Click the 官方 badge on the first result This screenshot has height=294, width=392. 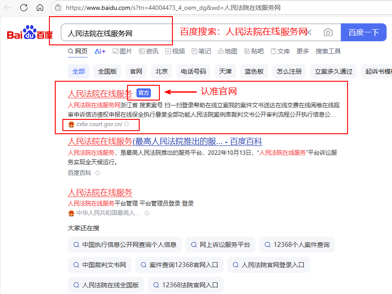[x=144, y=93]
